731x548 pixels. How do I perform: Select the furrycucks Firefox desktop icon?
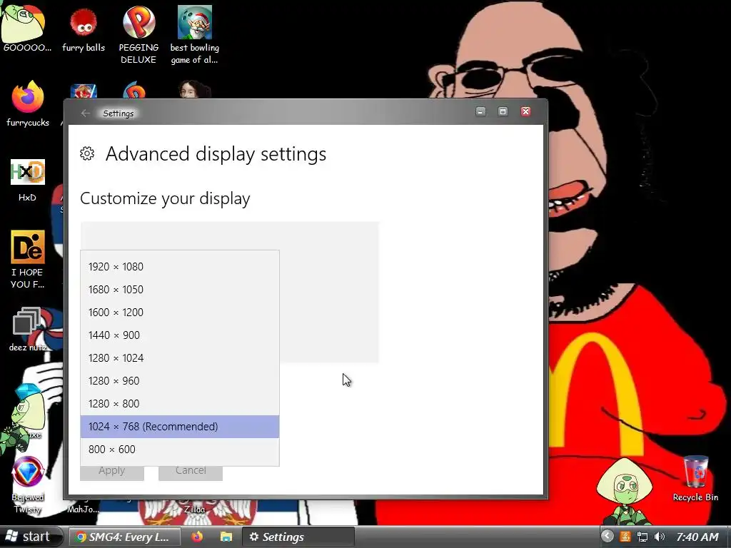(x=28, y=103)
